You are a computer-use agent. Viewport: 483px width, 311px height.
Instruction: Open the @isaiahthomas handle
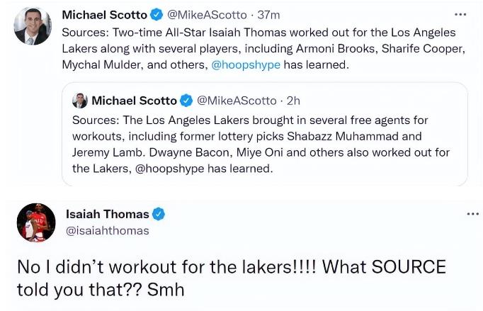click(107, 230)
